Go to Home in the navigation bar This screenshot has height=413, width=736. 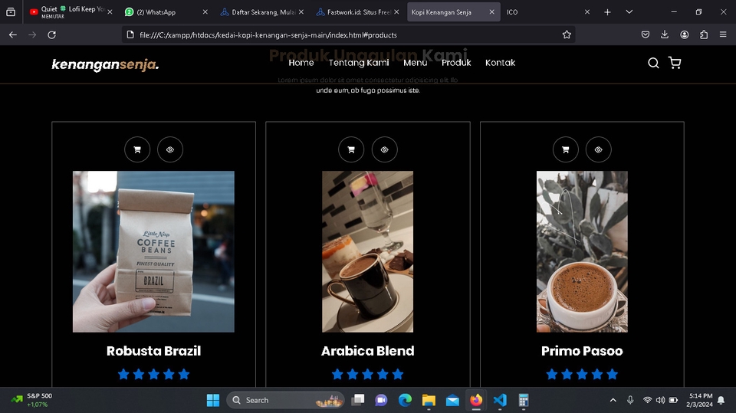[301, 63]
